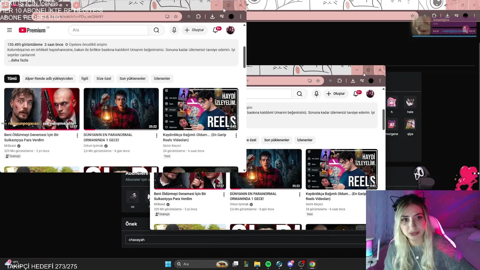Image resolution: width=480 pixels, height=270 pixels.
Task: Open OBS Studio icon on the taskbar
Action: [301, 264]
